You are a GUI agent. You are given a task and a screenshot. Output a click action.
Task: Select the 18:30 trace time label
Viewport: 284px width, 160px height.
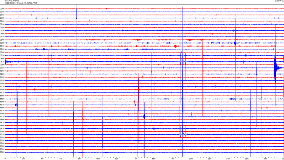point(2,123)
